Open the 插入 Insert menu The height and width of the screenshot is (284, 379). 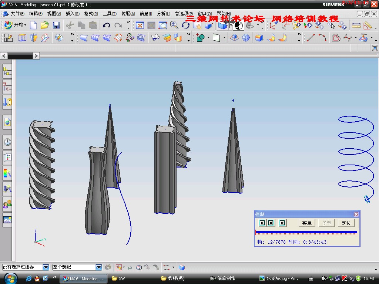point(72,14)
